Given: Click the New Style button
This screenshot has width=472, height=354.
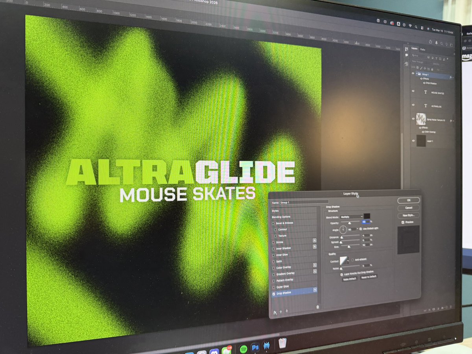Looking at the screenshot, I should tap(408, 215).
